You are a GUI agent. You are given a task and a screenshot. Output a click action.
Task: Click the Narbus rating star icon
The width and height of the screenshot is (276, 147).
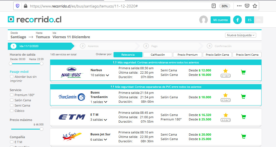click(225, 71)
